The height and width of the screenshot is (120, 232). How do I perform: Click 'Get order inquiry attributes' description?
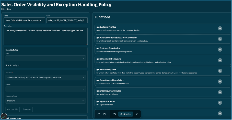point(107,94)
